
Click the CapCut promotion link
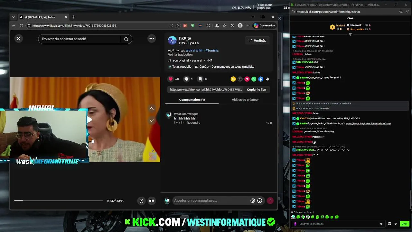tap(225, 67)
